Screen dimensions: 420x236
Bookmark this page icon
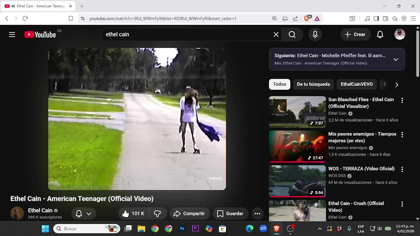click(71, 19)
